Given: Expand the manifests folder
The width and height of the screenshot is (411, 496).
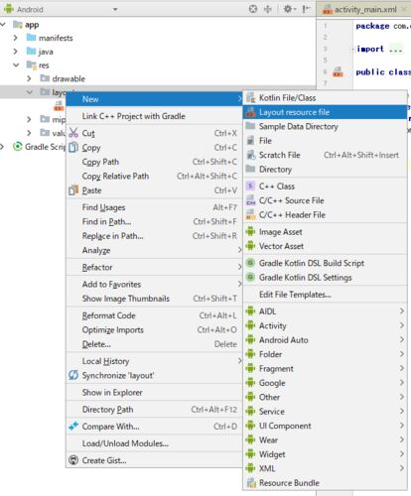Looking at the screenshot, I should pos(16,38).
